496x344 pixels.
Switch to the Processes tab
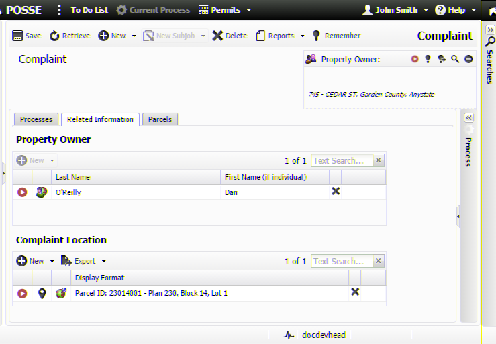(x=36, y=119)
